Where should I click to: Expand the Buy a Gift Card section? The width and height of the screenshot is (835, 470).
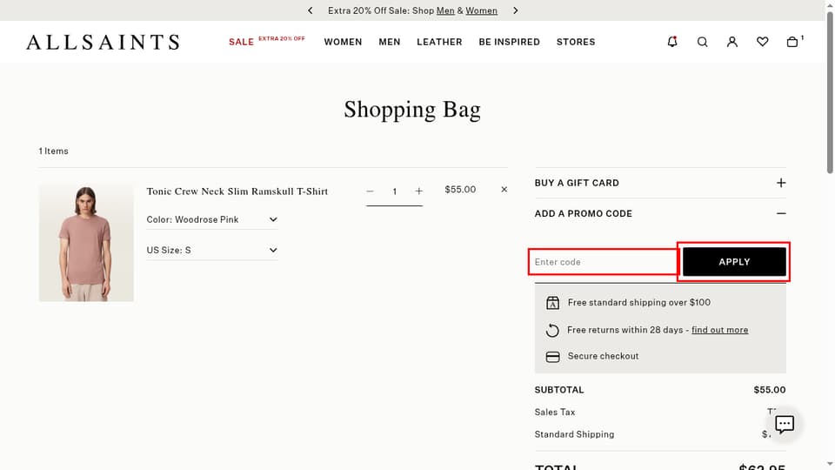pos(660,183)
